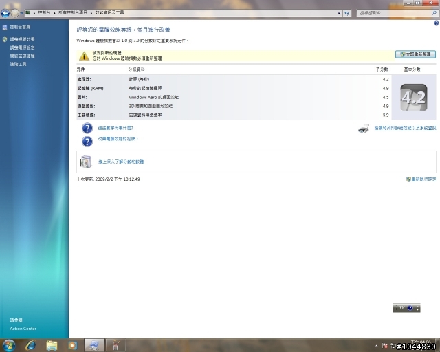Click the upper blue question mark icon
This screenshot has width=440, height=352.
pyautogui.click(x=87, y=128)
